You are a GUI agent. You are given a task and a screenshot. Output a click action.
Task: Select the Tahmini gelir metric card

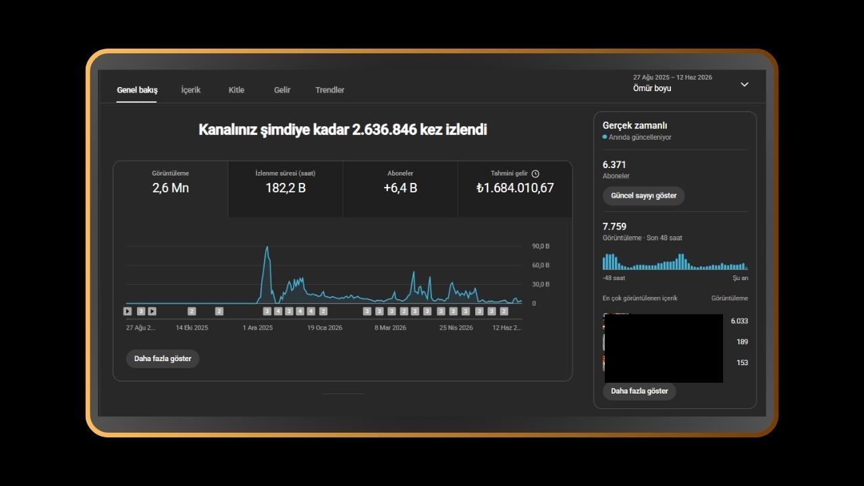[x=515, y=189]
